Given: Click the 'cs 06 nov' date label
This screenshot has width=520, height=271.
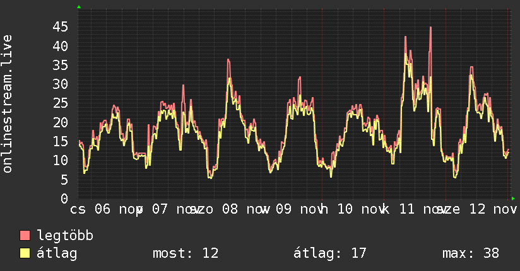Looking at the screenshot, I should (106, 209).
